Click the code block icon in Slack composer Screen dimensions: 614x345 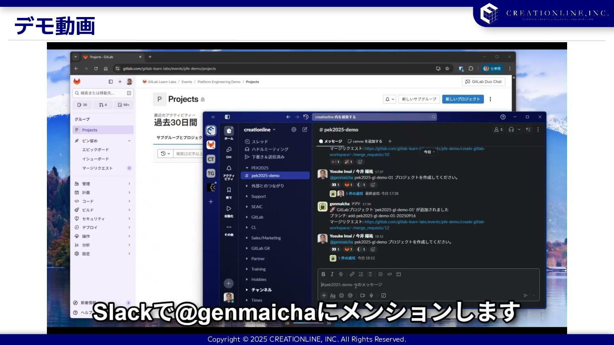coord(399,274)
